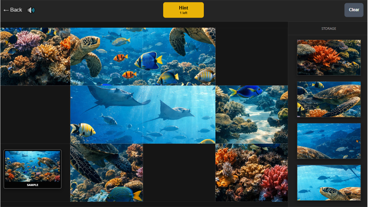Select the sea turtle piece in Storage
Viewport: 368px width, 207px height.
329,99
